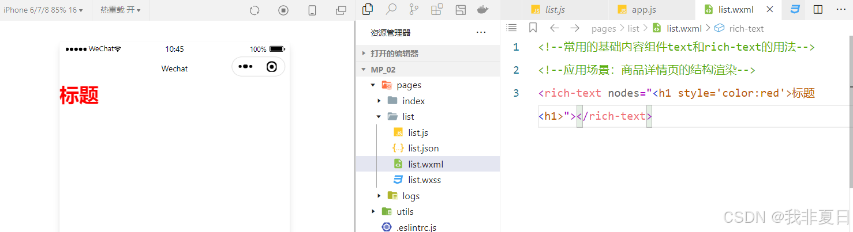Screen dimensions: 853x232
Task: Open the 资源管理器 panel more options
Action: coord(481,33)
